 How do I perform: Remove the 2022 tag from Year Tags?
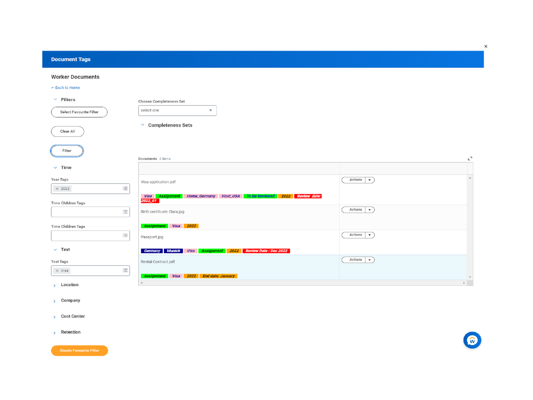click(57, 188)
